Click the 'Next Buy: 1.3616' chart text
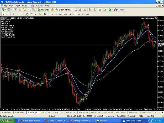 (7, 27)
